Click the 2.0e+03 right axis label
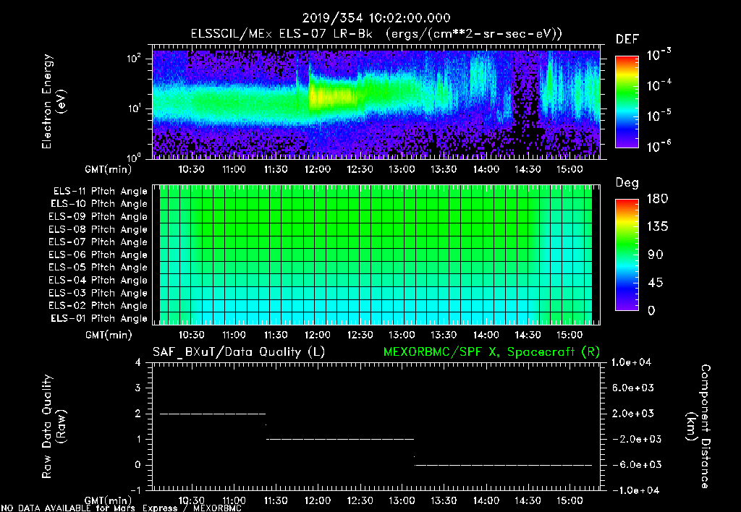 (633, 414)
